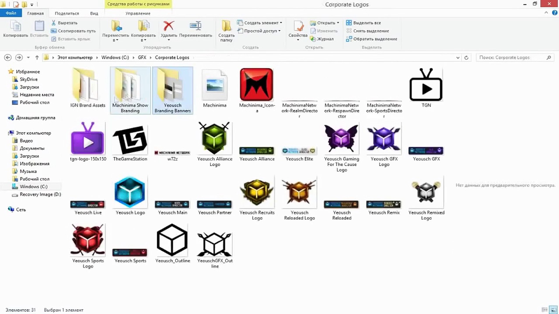The height and width of the screenshot is (314, 559).
Task: Click Вставить ярлык in the ribbon
Action: click(71, 39)
